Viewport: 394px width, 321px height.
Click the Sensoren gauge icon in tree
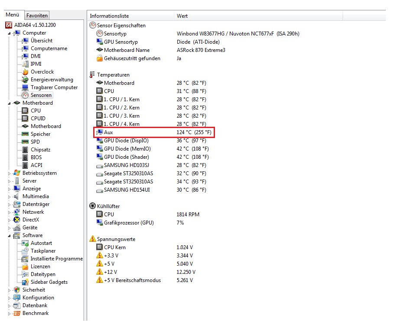[25, 95]
